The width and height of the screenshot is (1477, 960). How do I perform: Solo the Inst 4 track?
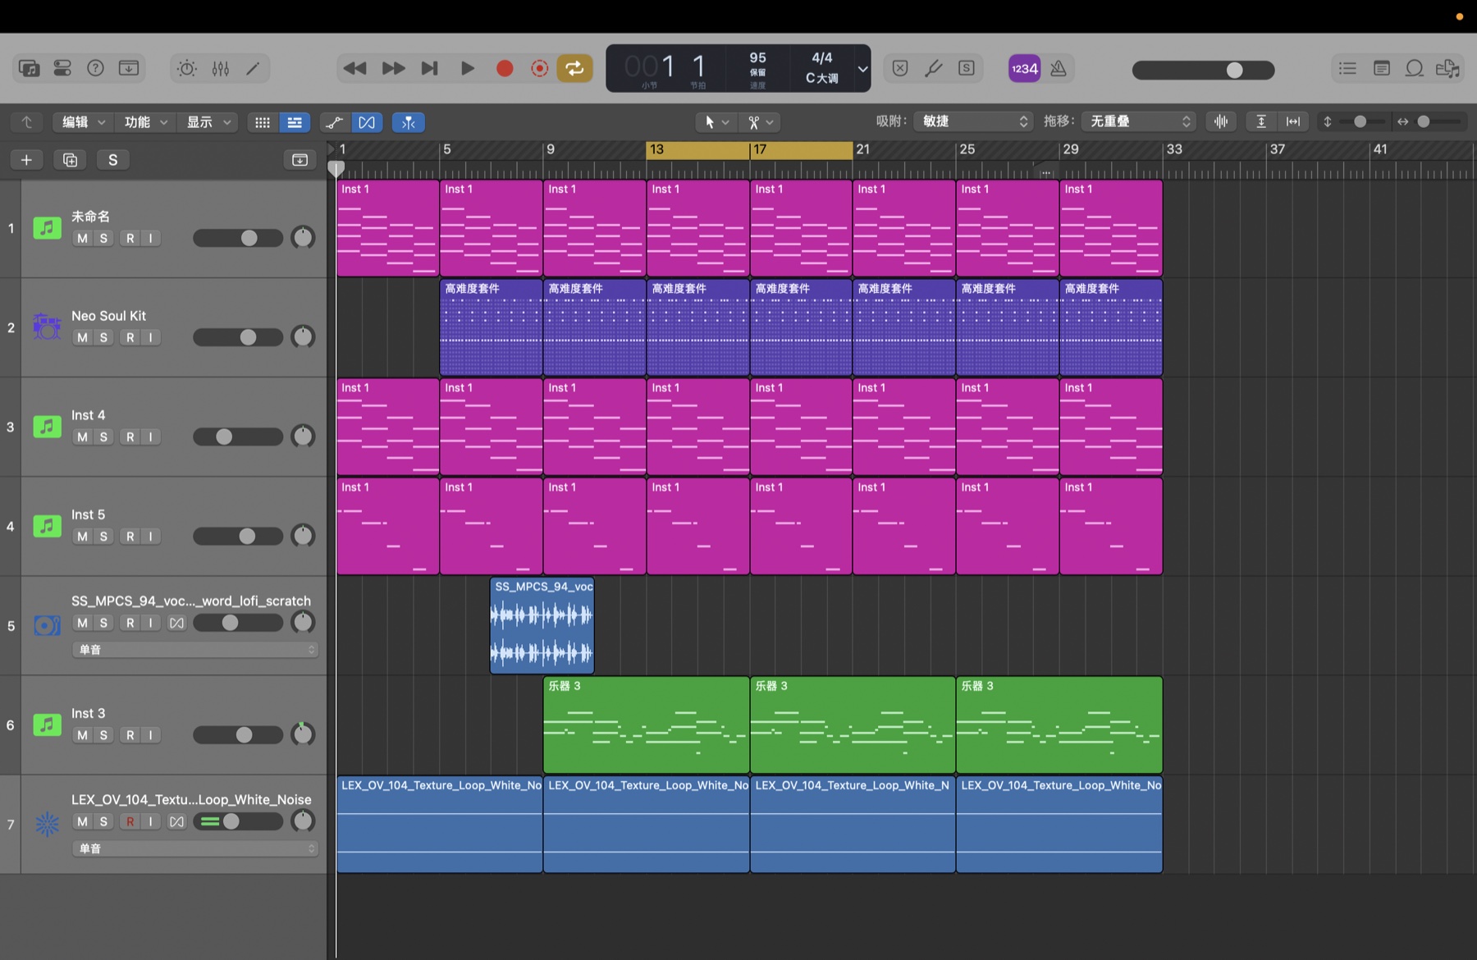click(103, 437)
